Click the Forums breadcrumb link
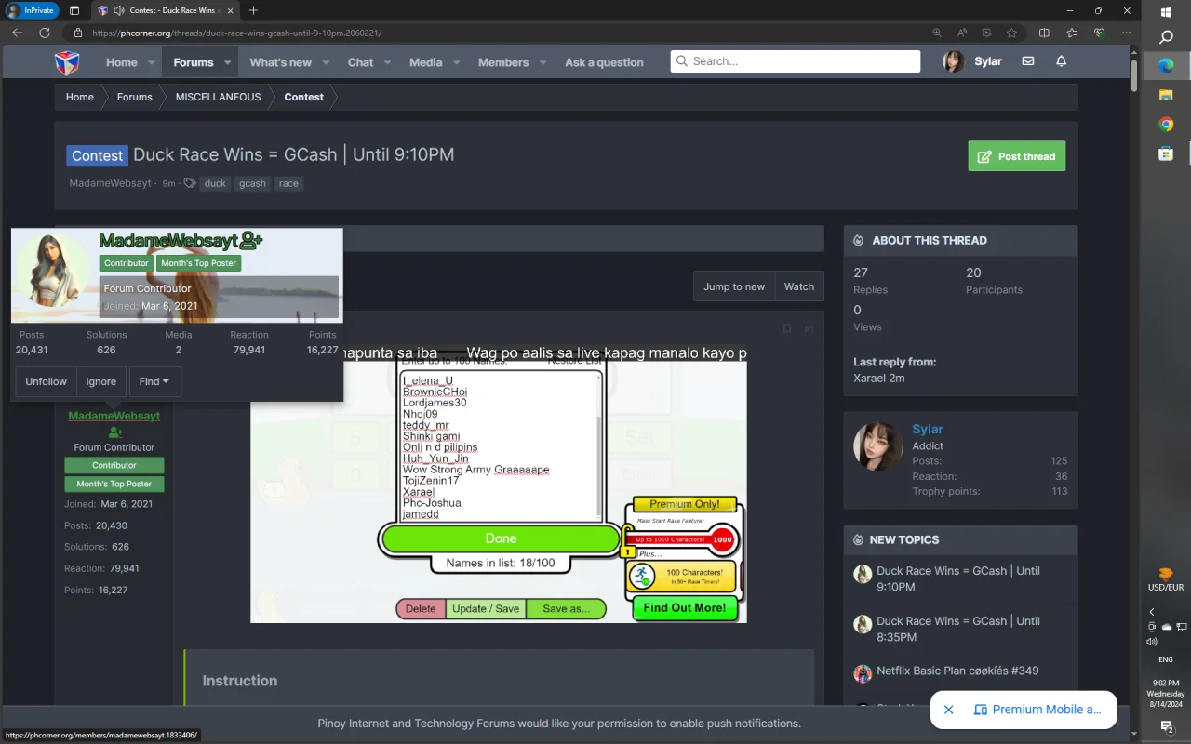 tap(134, 97)
